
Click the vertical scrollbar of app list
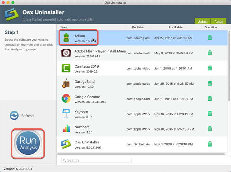pyautogui.click(x=229, y=66)
